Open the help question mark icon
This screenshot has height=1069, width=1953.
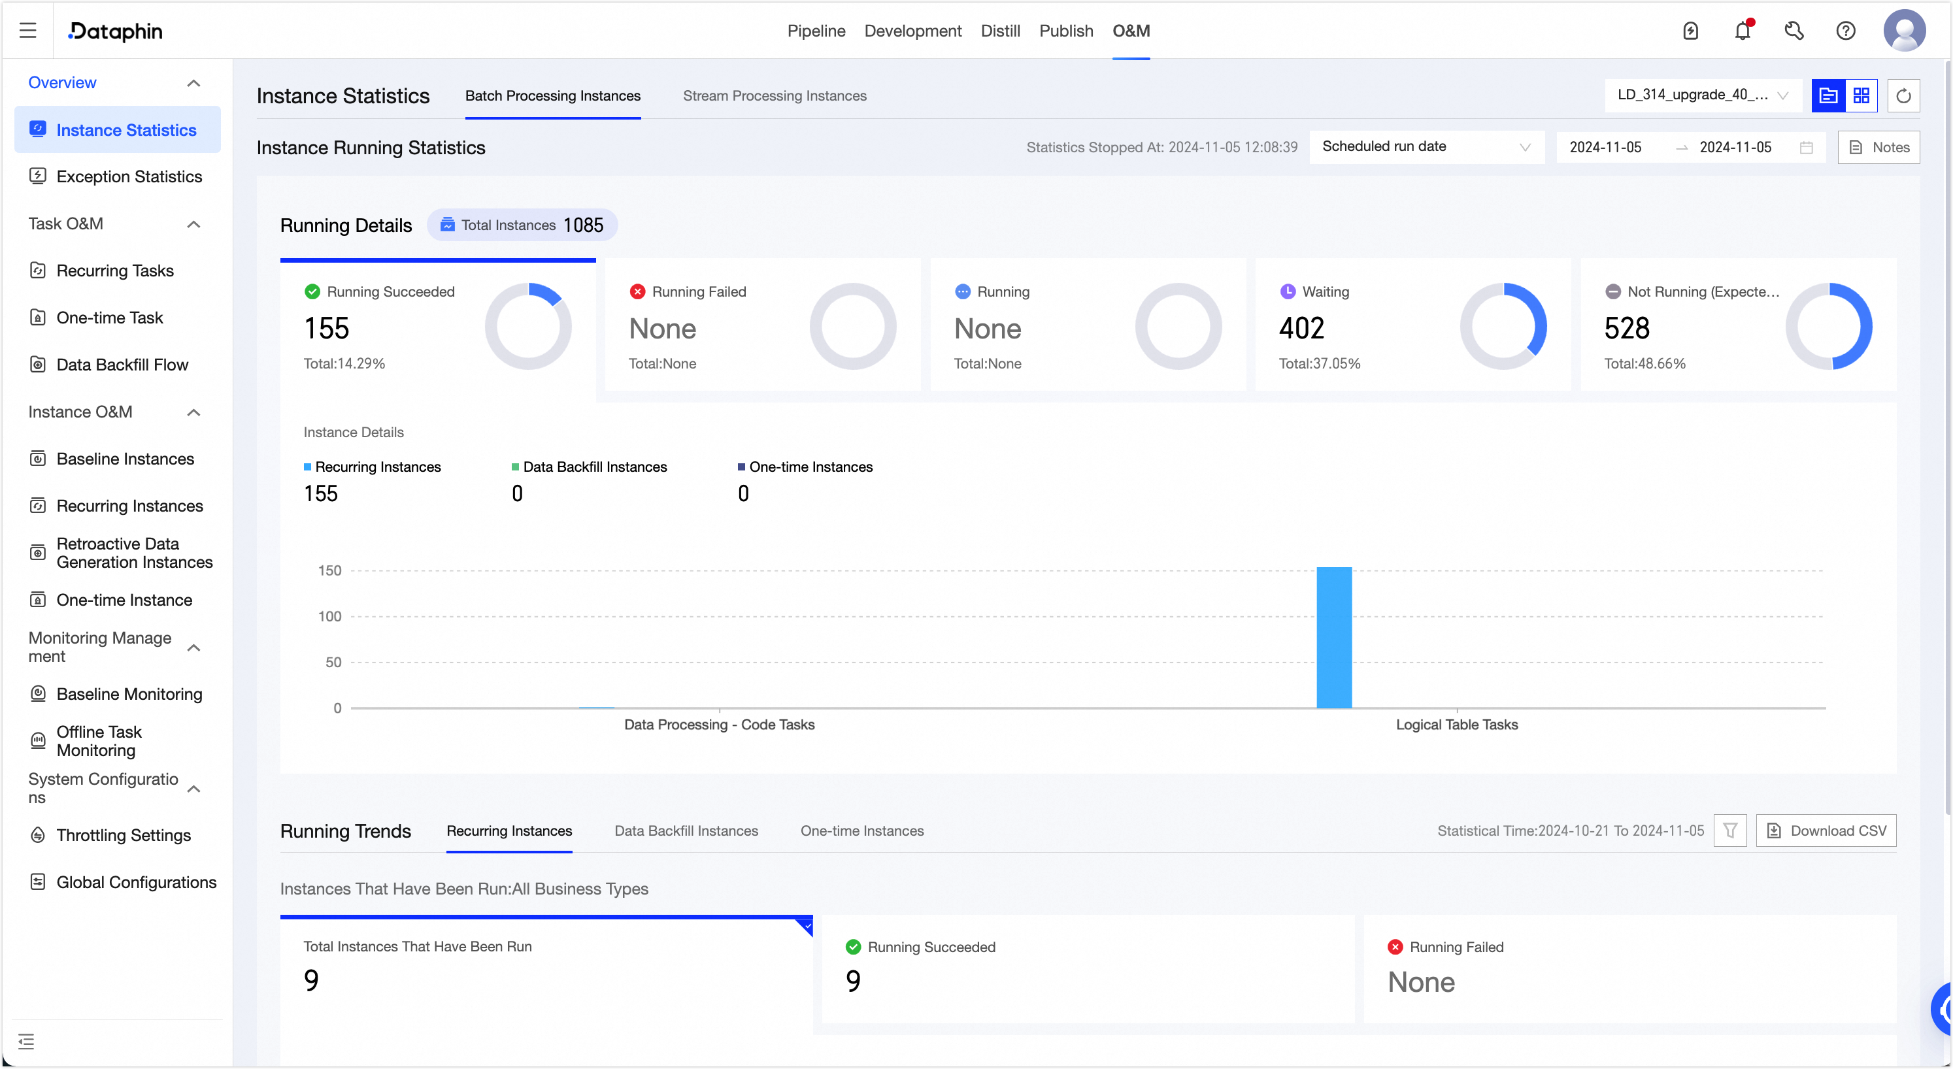click(x=1845, y=31)
